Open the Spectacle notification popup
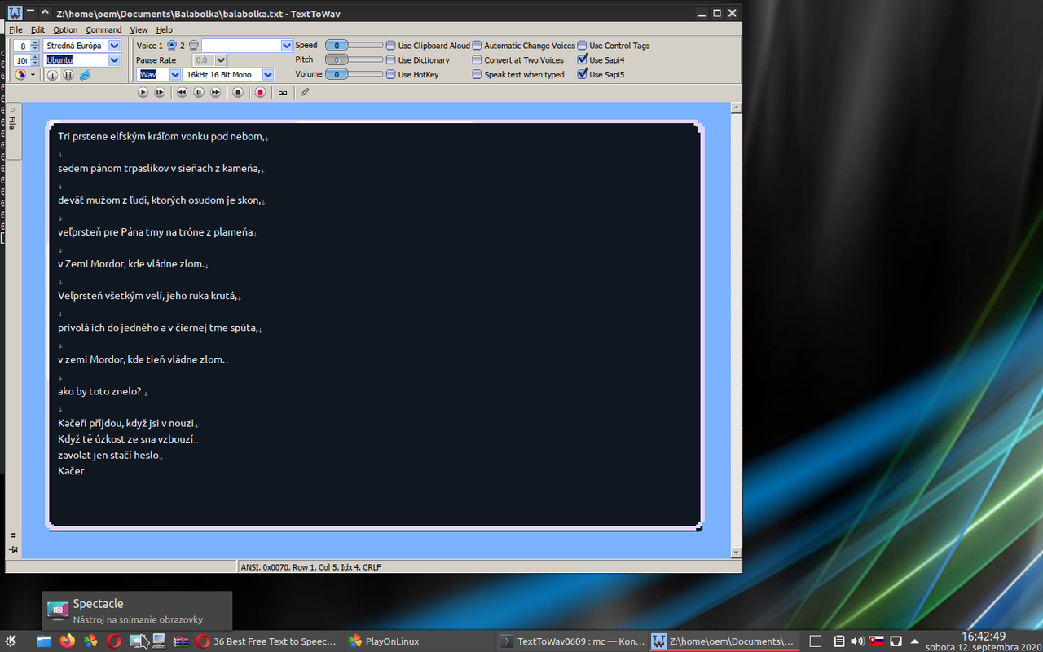 click(137, 610)
